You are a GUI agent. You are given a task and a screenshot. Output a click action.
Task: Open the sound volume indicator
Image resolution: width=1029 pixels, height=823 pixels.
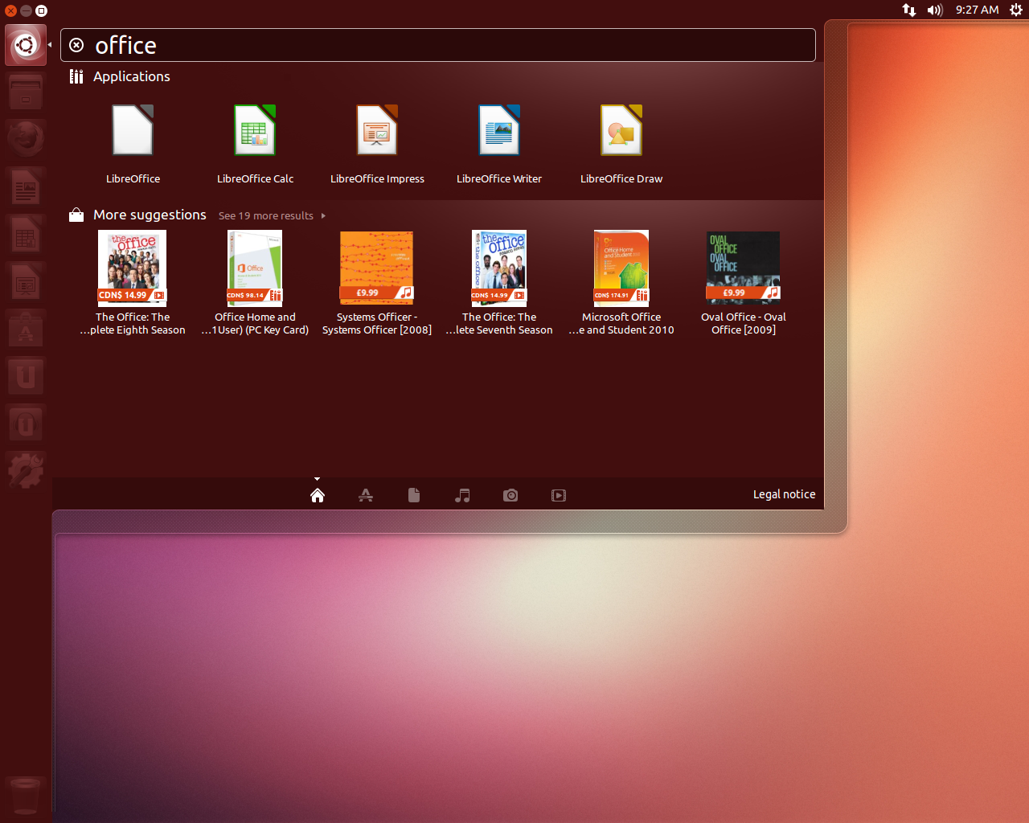[x=935, y=10]
